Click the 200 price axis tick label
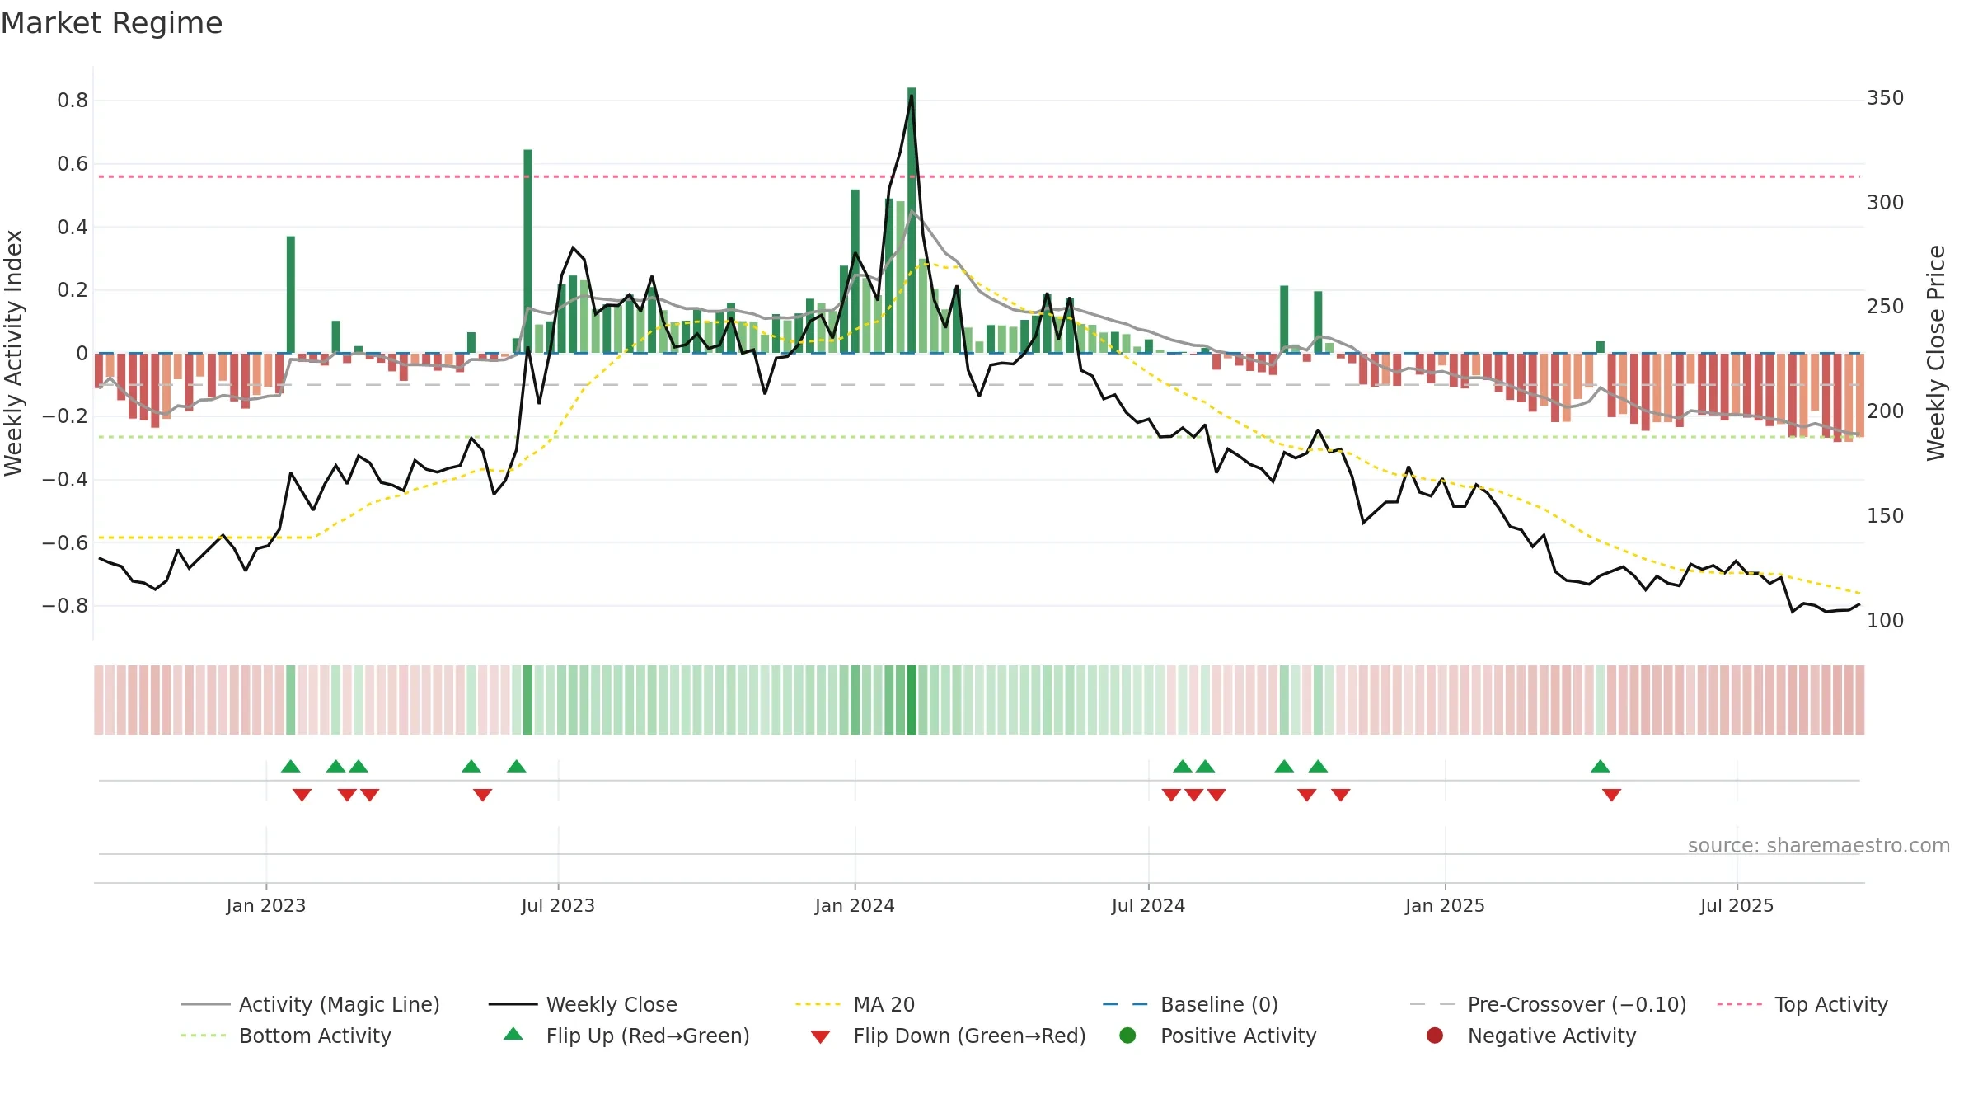Viewport: 1978px width, 1113px height. [1885, 411]
